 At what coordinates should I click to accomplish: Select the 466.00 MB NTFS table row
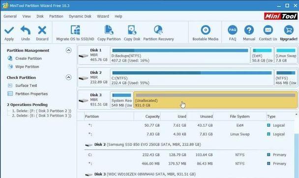[x=186, y=164]
